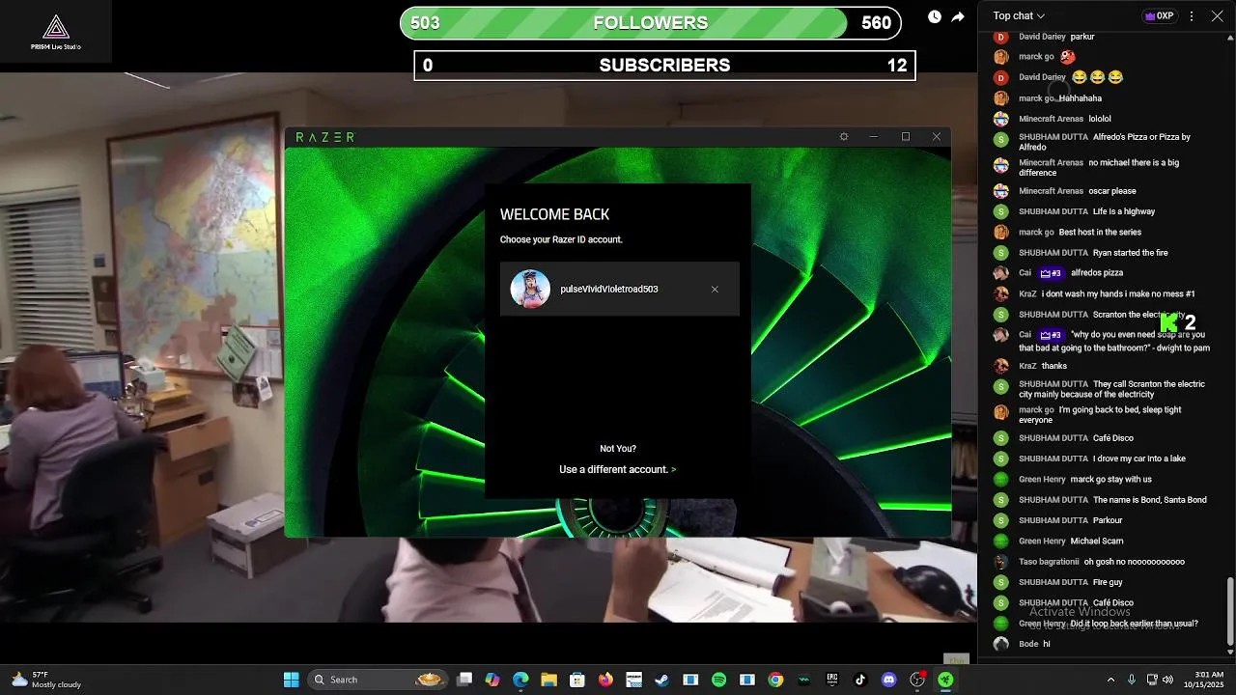This screenshot has height=695, width=1236.
Task: Click the Razer logo in title bar
Action: click(x=324, y=137)
